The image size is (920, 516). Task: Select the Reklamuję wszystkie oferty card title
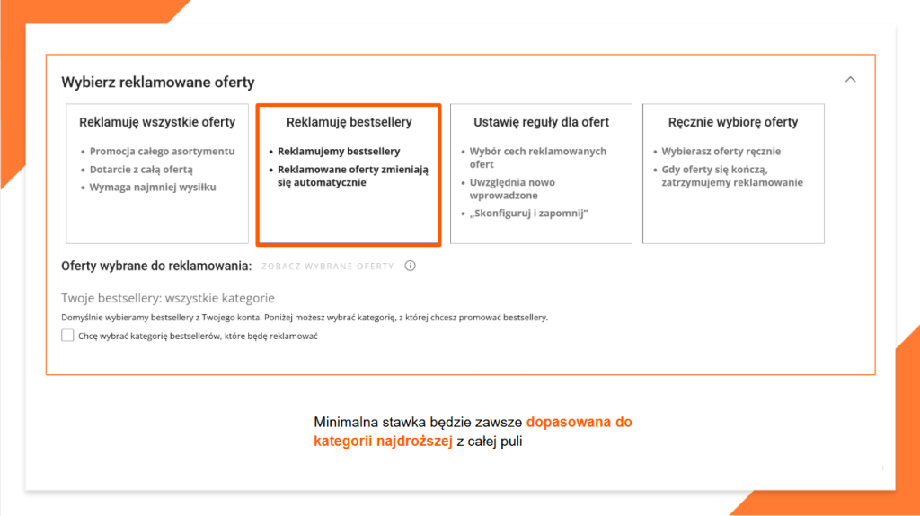pos(157,122)
